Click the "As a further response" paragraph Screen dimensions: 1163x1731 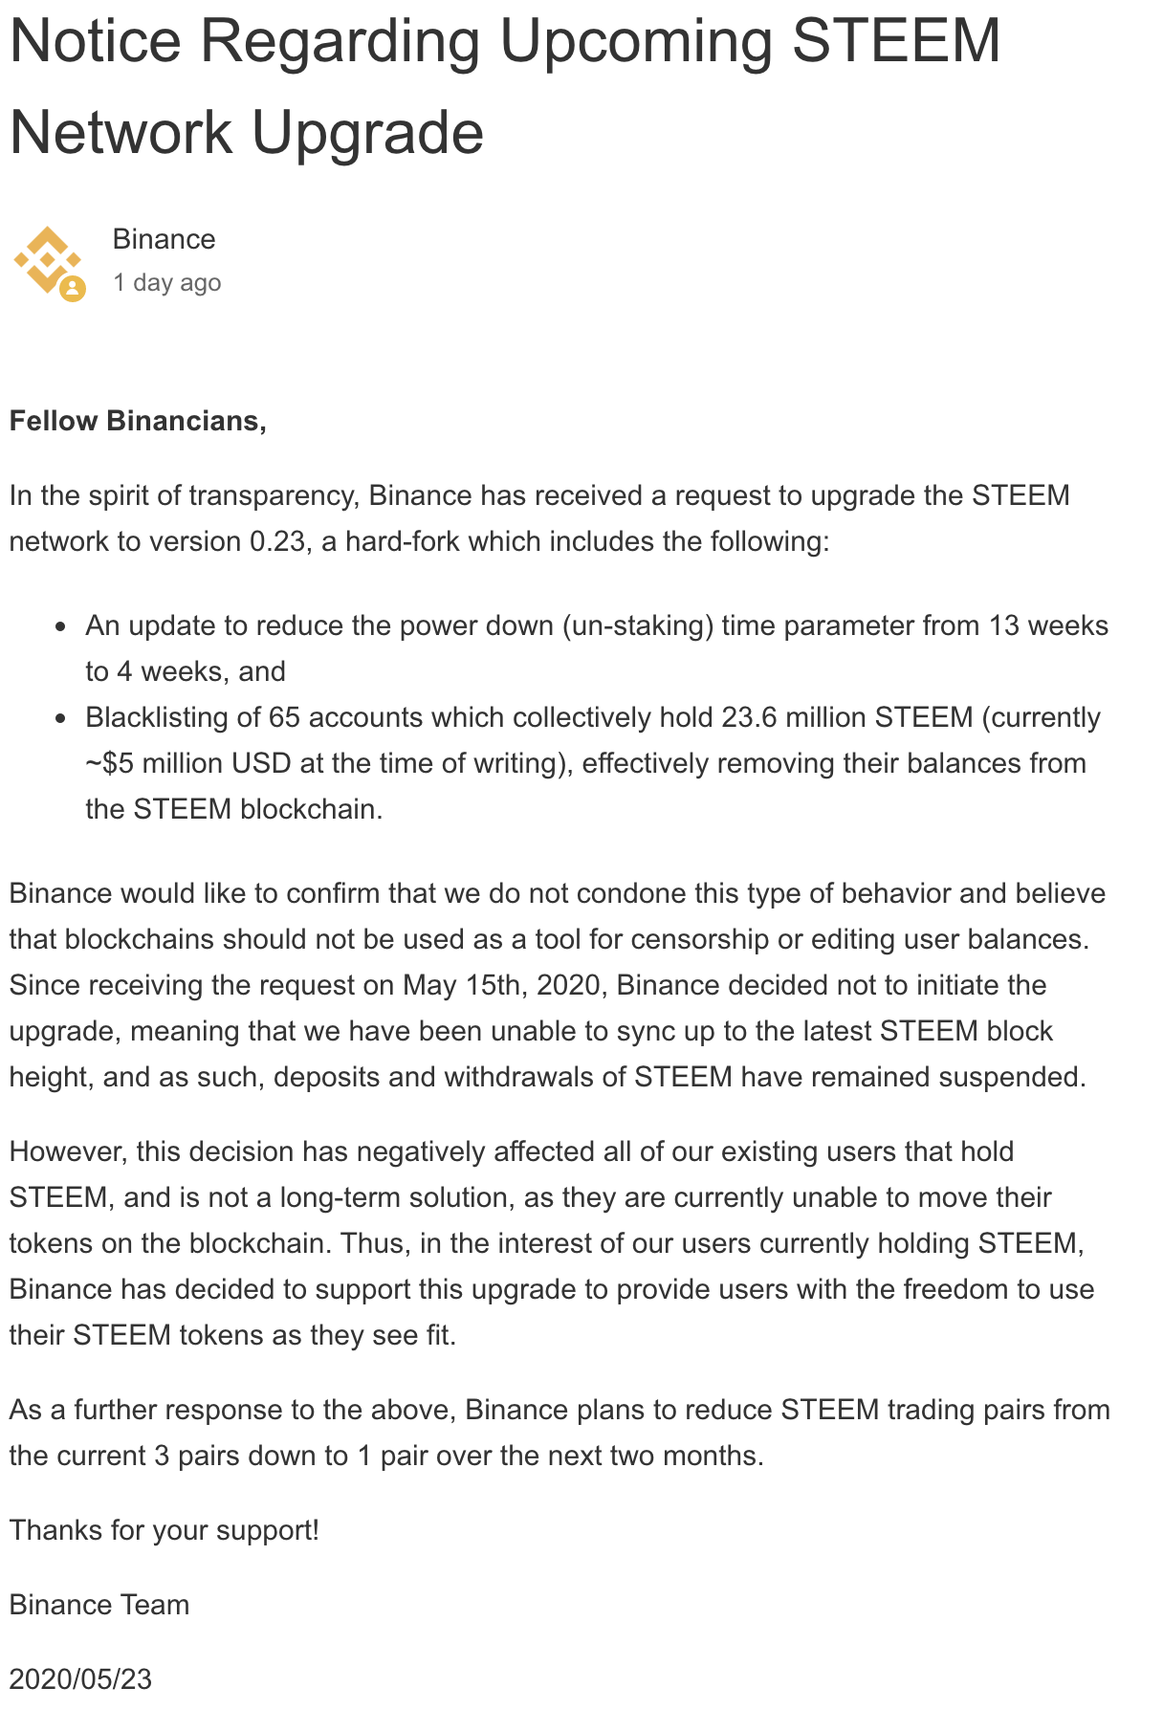pyautogui.click(x=559, y=1433)
